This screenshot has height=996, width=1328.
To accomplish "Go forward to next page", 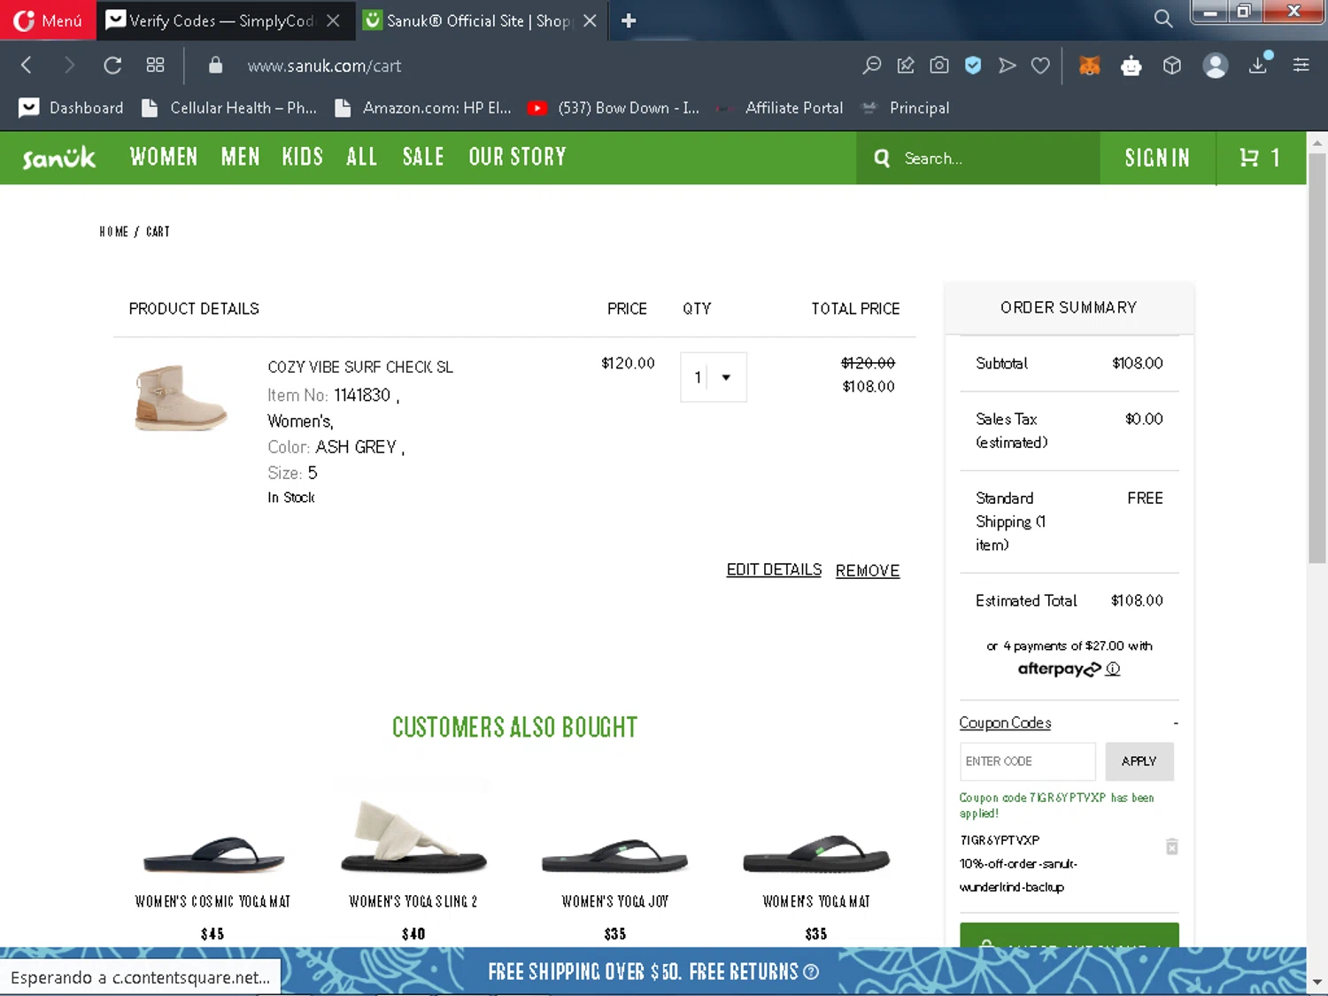I will click(x=69, y=65).
